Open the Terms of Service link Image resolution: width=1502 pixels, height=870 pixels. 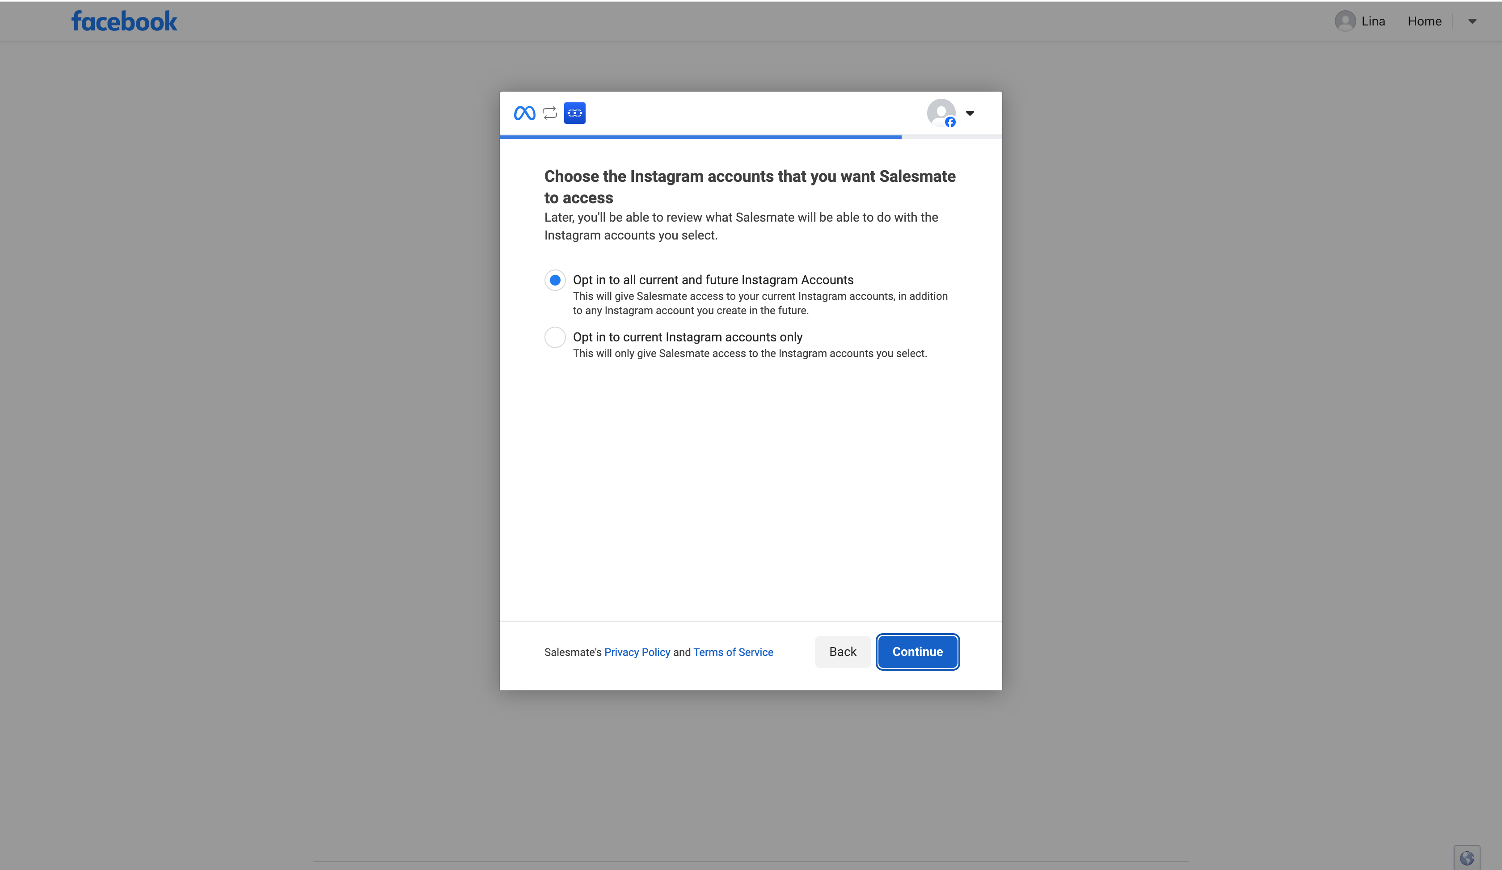coord(733,652)
